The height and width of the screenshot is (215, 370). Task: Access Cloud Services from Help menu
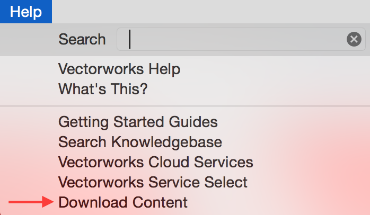155,162
